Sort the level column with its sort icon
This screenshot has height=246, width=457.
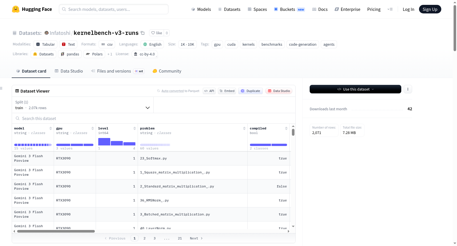pos(135,128)
